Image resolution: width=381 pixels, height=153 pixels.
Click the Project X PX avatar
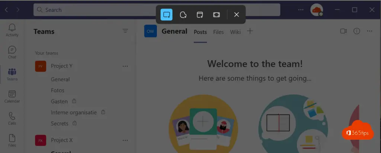(x=41, y=140)
